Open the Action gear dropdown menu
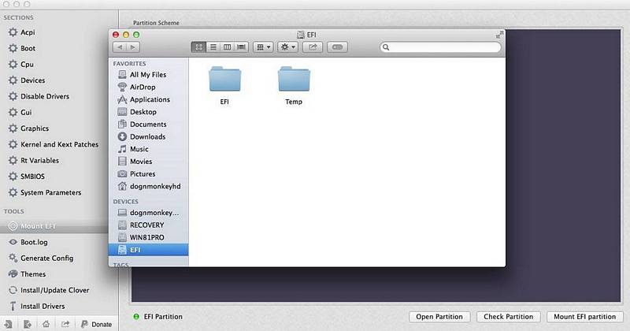The image size is (630, 331). point(288,47)
